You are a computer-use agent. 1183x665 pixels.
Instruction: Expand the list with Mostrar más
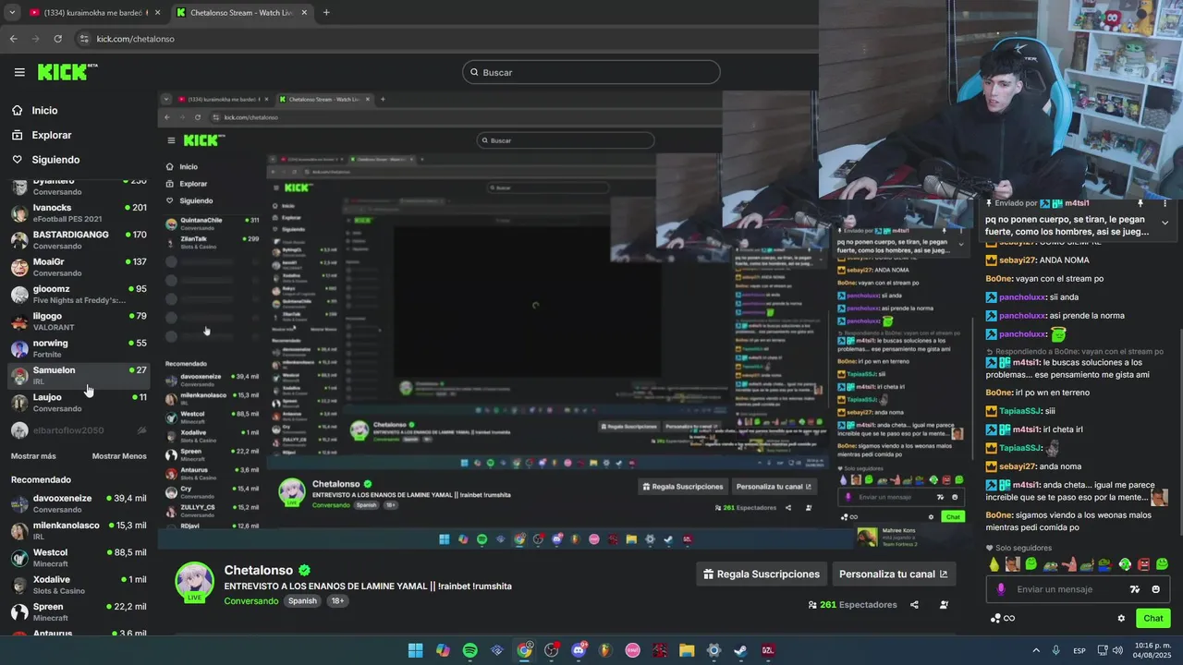33,456
